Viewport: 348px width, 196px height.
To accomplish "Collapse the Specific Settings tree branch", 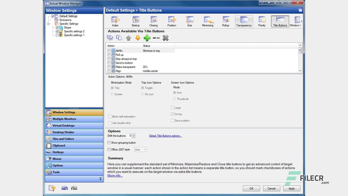I will 48,24.
